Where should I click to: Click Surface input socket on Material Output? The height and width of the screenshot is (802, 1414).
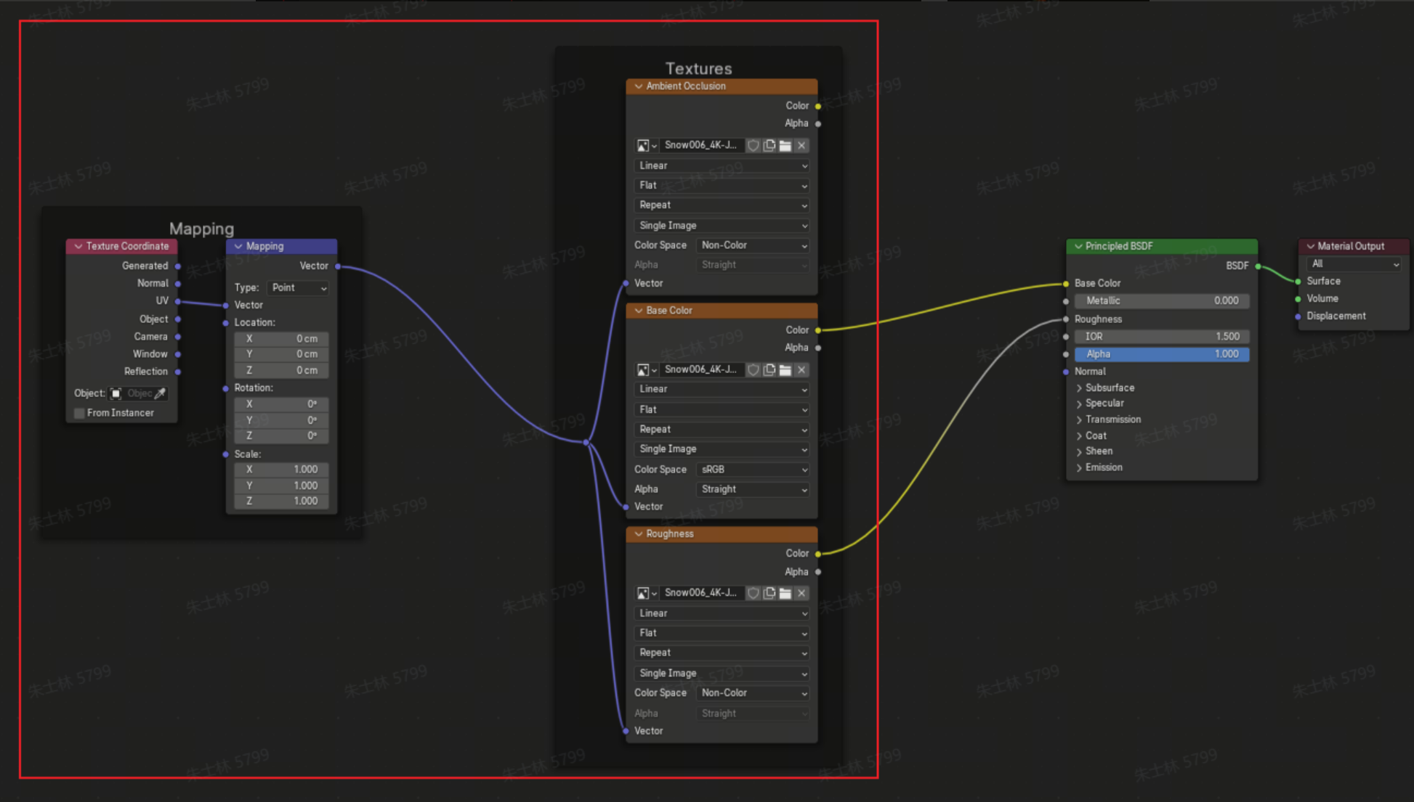1298,281
